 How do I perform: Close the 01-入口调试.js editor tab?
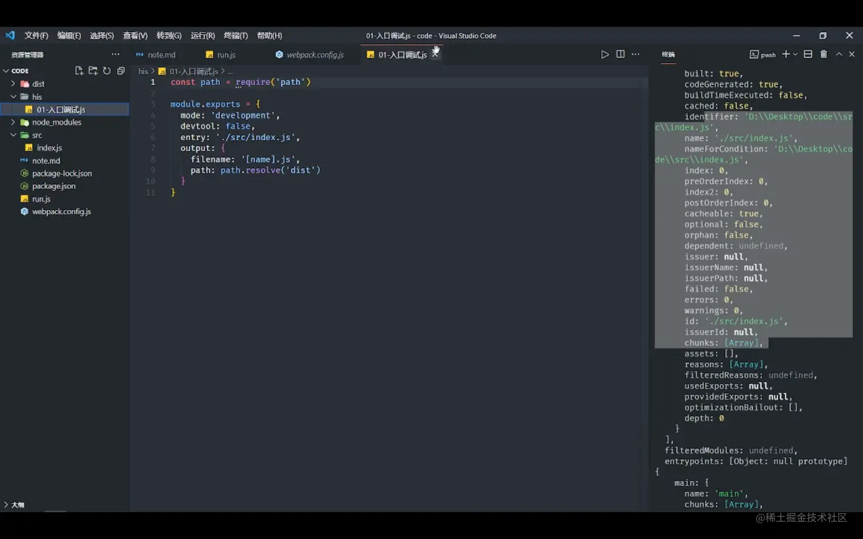[435, 54]
